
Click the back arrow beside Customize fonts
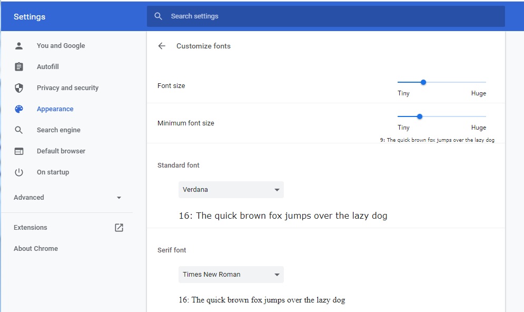pos(162,46)
